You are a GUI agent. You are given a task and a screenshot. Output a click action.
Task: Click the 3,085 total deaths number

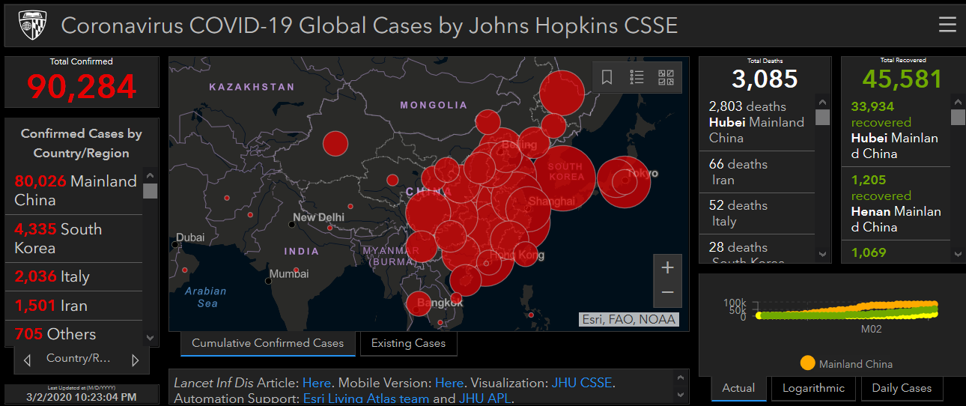pyautogui.click(x=765, y=79)
